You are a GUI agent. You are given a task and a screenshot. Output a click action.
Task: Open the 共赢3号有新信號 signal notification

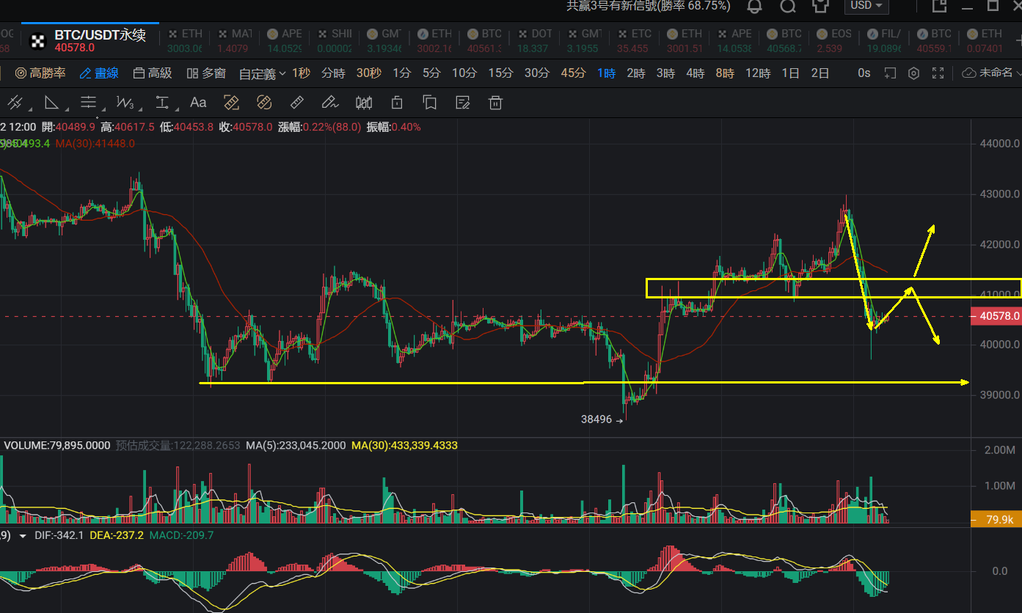click(x=649, y=6)
